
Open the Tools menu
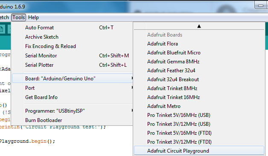tap(19, 17)
